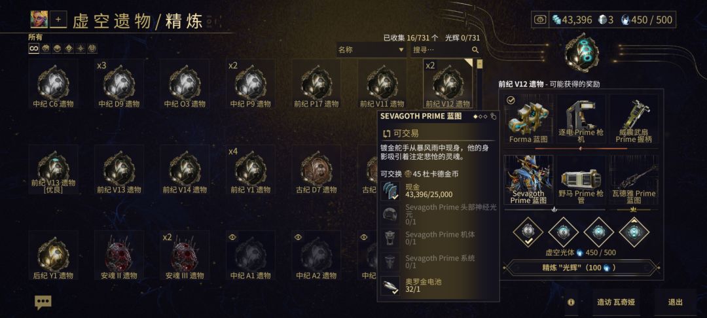Click the small icon at tooltip's top-right corner
The width and height of the screenshot is (707, 318).
[494, 116]
